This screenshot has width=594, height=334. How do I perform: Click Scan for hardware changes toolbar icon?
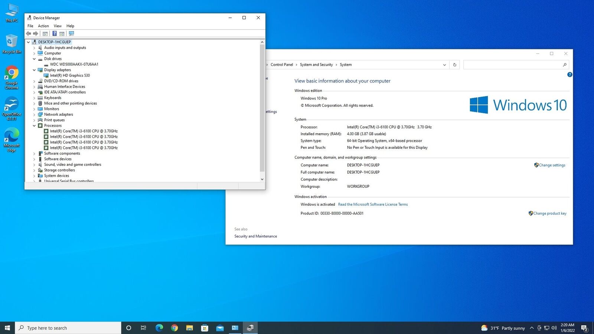72,34
